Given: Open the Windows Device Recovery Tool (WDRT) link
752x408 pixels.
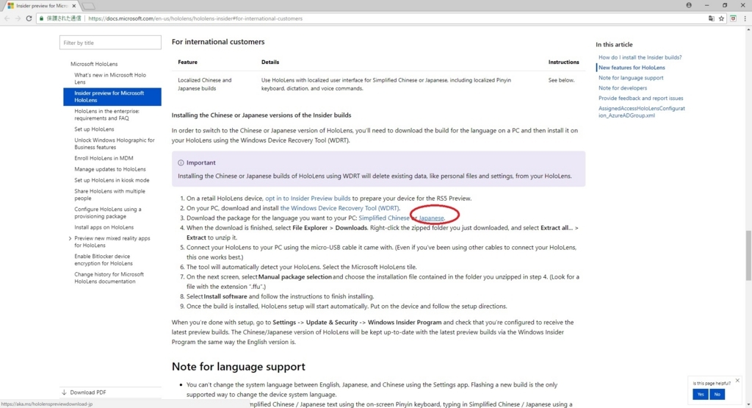Looking at the screenshot, I should pos(339,208).
